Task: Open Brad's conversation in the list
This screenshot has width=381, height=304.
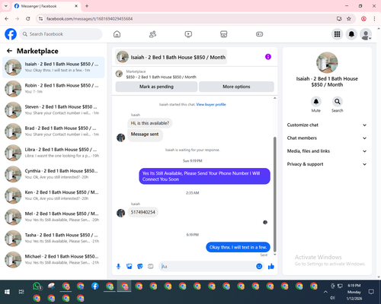Action: [53, 131]
